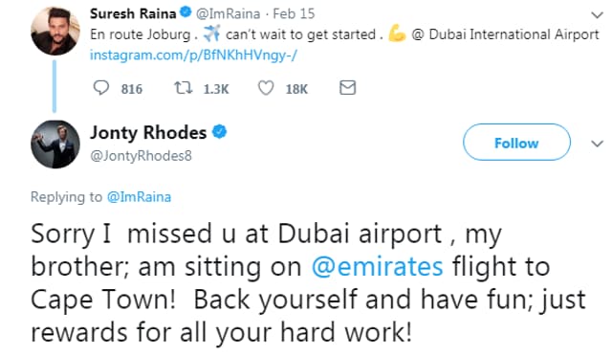
Task: Open Jonty Rhodes' profile picture
Action: [55, 145]
